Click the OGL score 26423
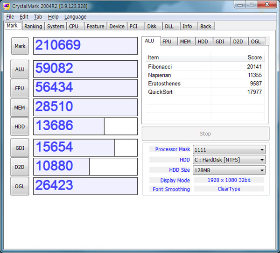The width and height of the screenshot is (280, 253). pos(85,186)
